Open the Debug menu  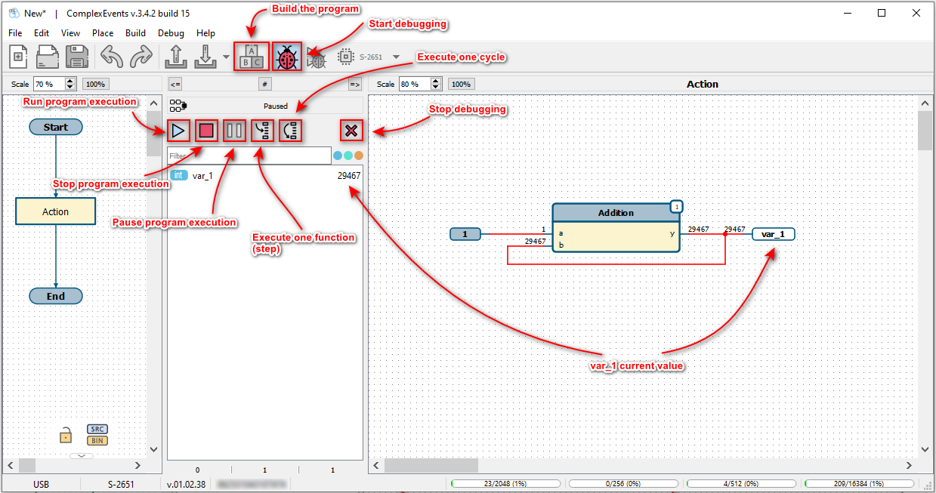(171, 33)
